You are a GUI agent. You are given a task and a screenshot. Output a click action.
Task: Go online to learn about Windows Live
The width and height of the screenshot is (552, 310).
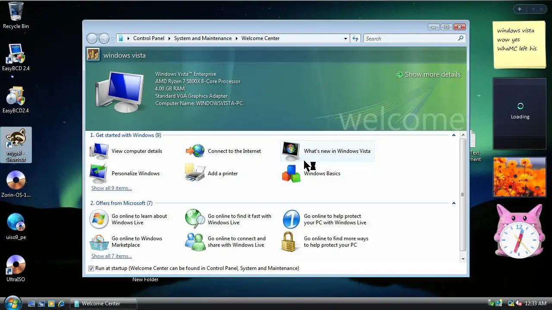(x=129, y=219)
